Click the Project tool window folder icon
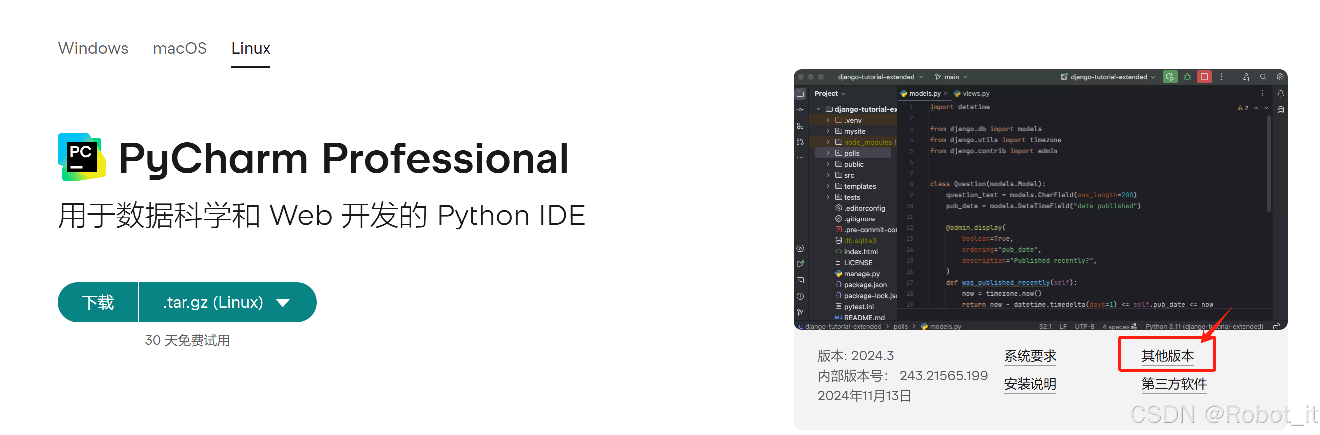This screenshot has height=435, width=1320. click(801, 94)
